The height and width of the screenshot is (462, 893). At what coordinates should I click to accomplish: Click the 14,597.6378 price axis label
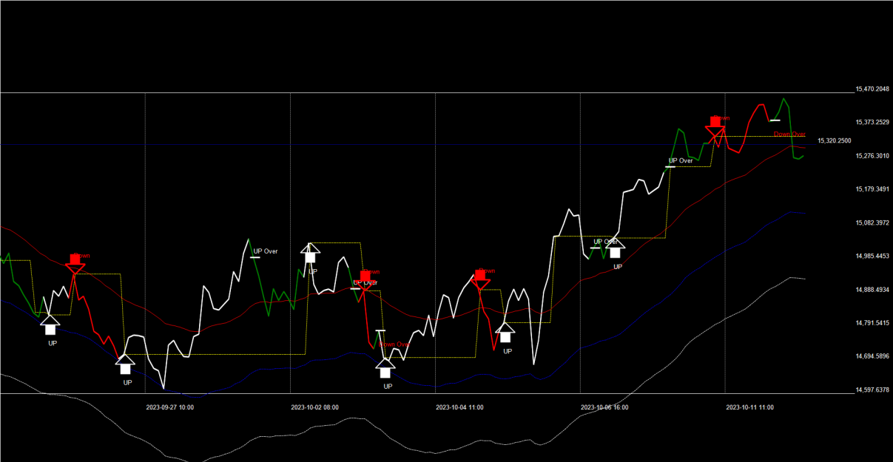pyautogui.click(x=872, y=390)
